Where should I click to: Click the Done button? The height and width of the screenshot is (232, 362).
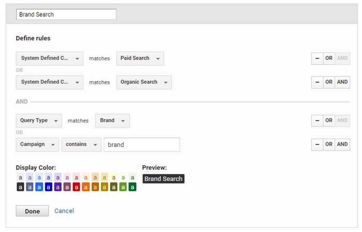tap(32, 211)
